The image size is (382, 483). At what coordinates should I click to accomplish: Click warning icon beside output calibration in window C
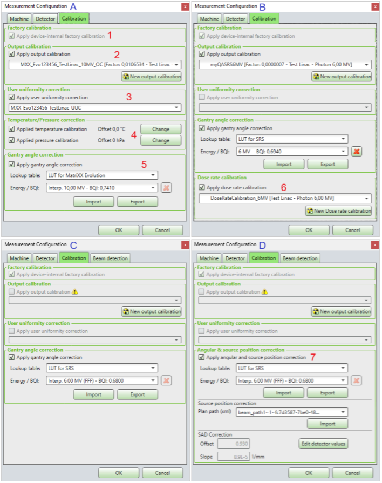(x=75, y=292)
